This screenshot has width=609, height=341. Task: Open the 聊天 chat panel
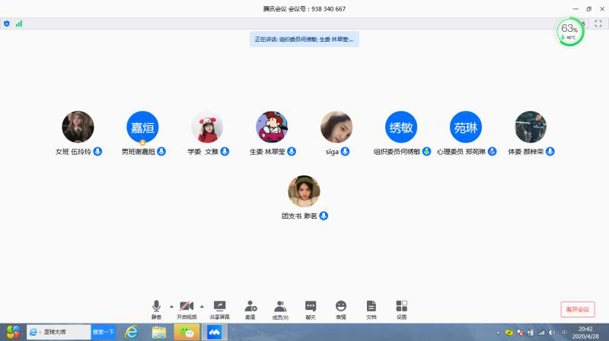pyautogui.click(x=311, y=308)
